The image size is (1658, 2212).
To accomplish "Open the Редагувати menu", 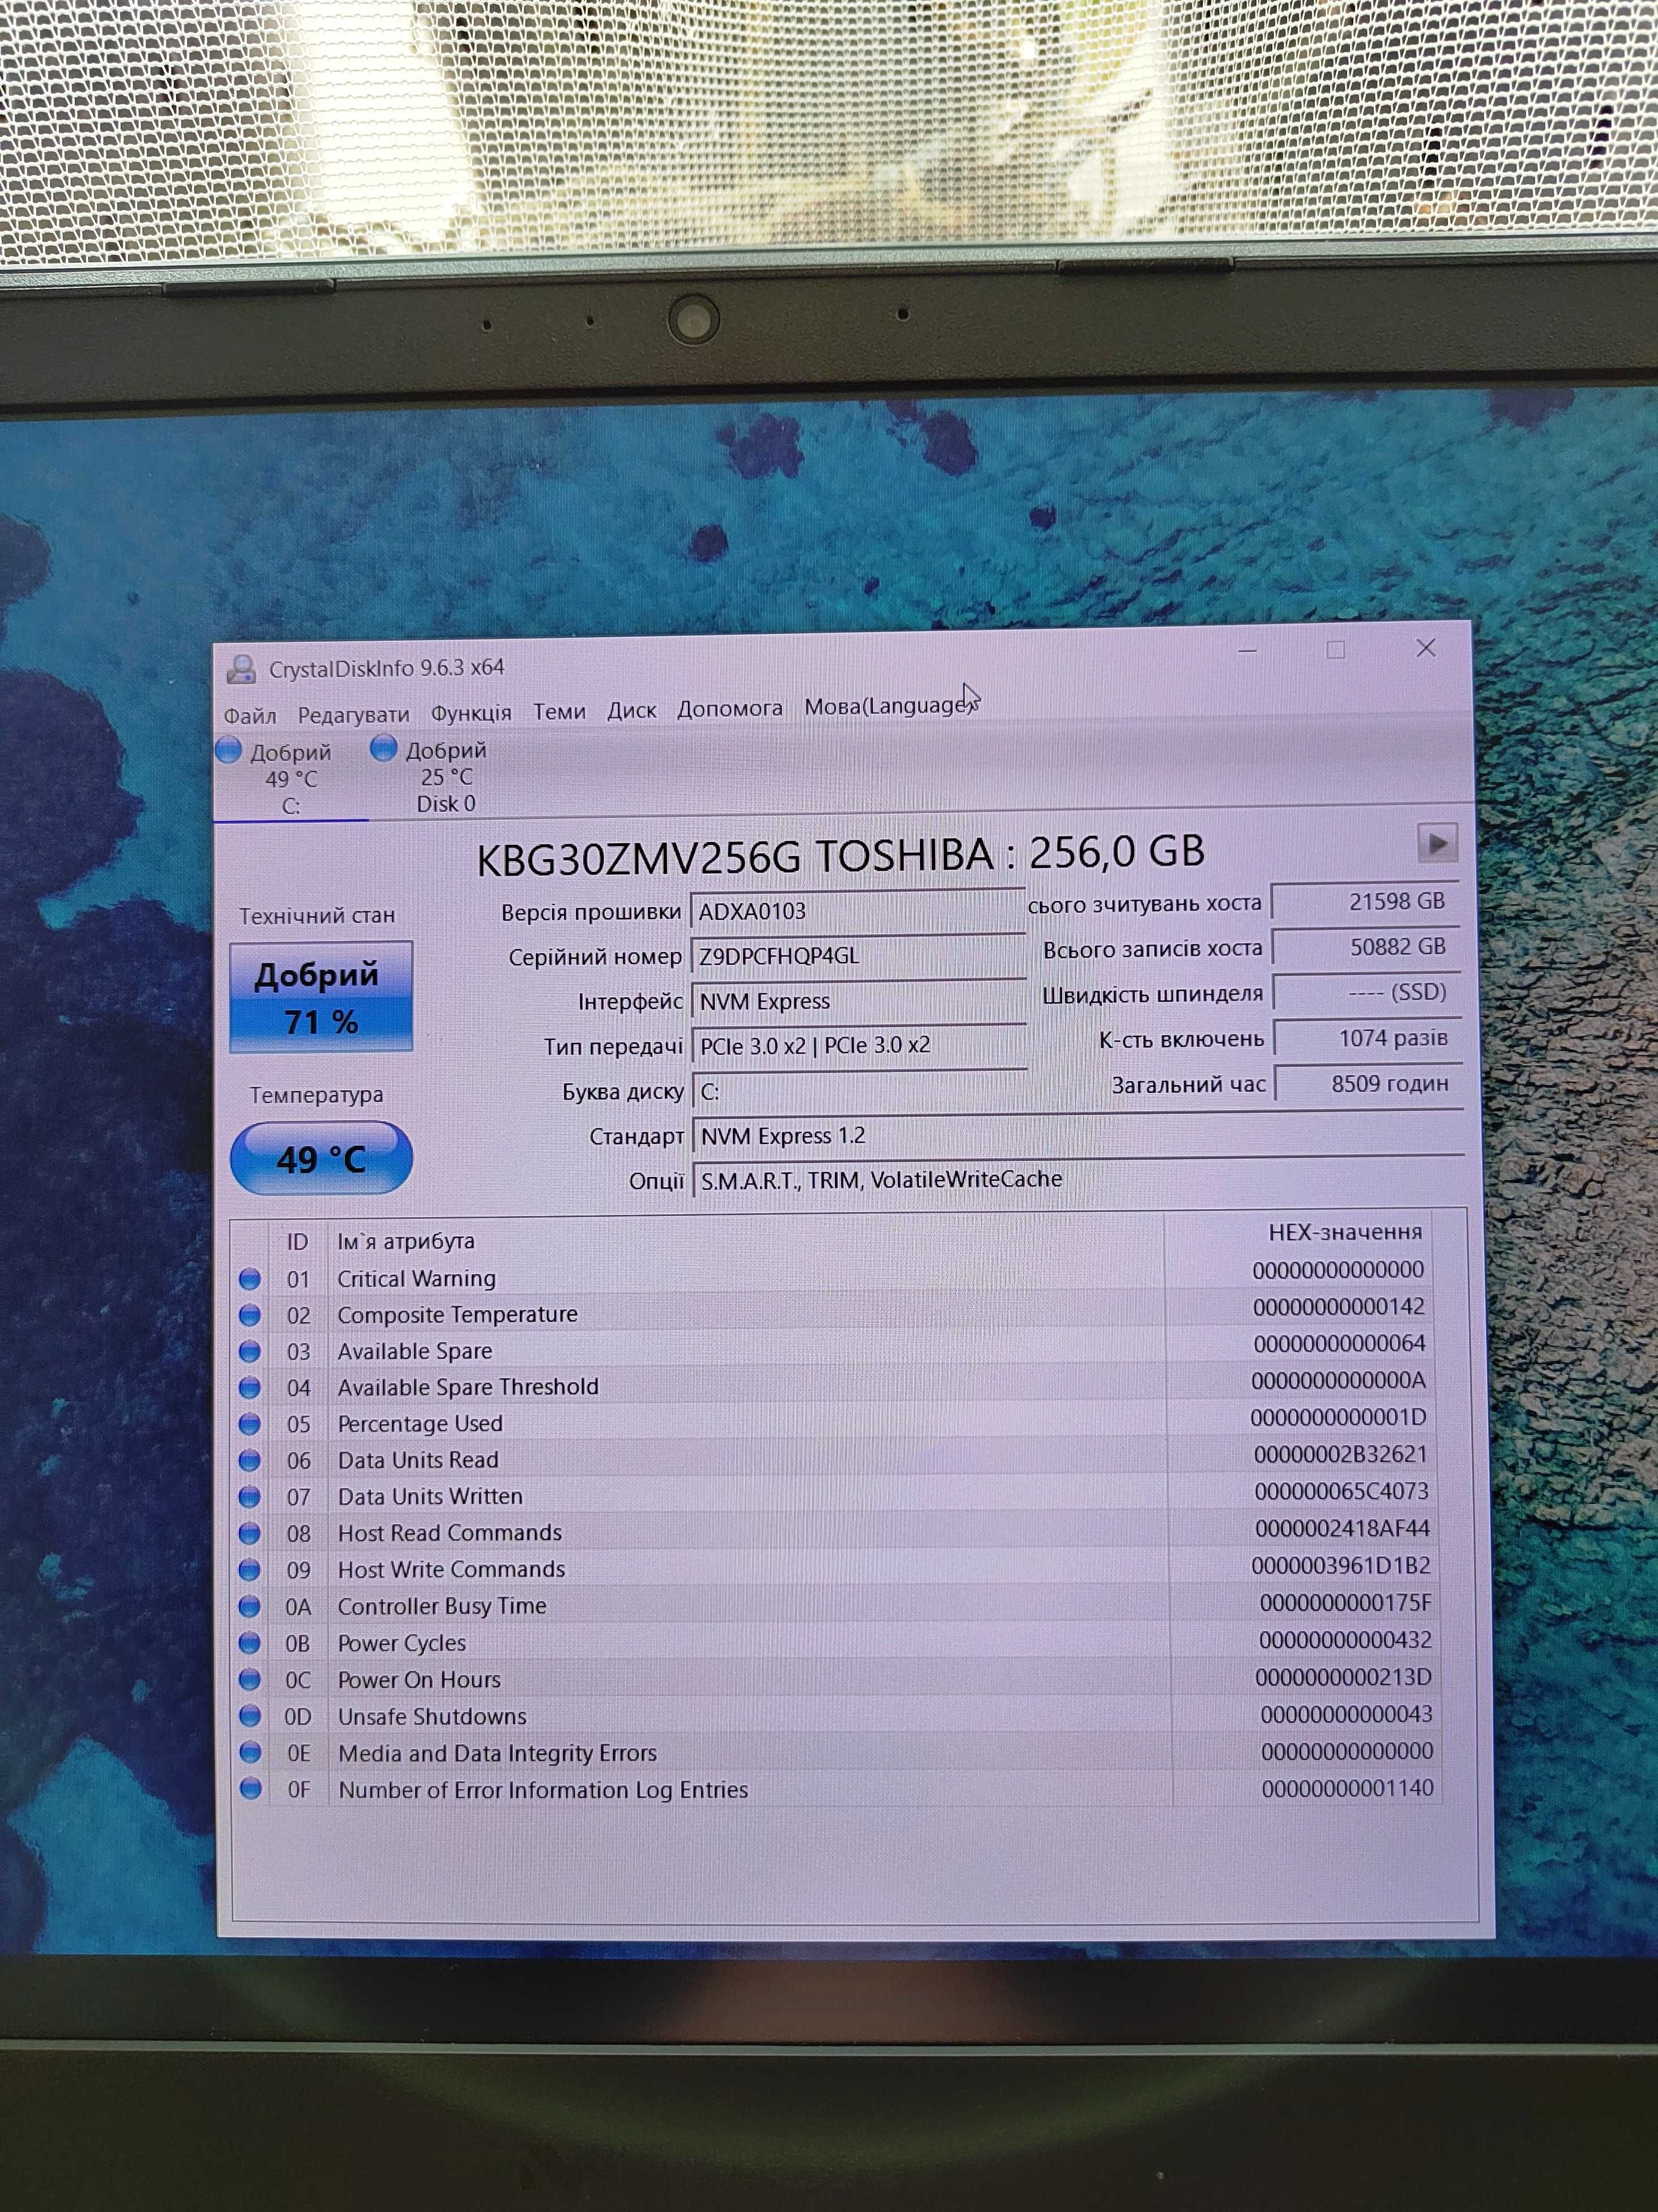I will click(x=354, y=715).
